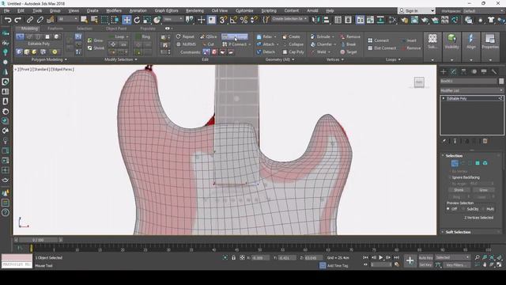Viewport: 506px width, 285px height.
Task: Toggle the selection lock padlock icon
Action: pyautogui.click(x=234, y=257)
